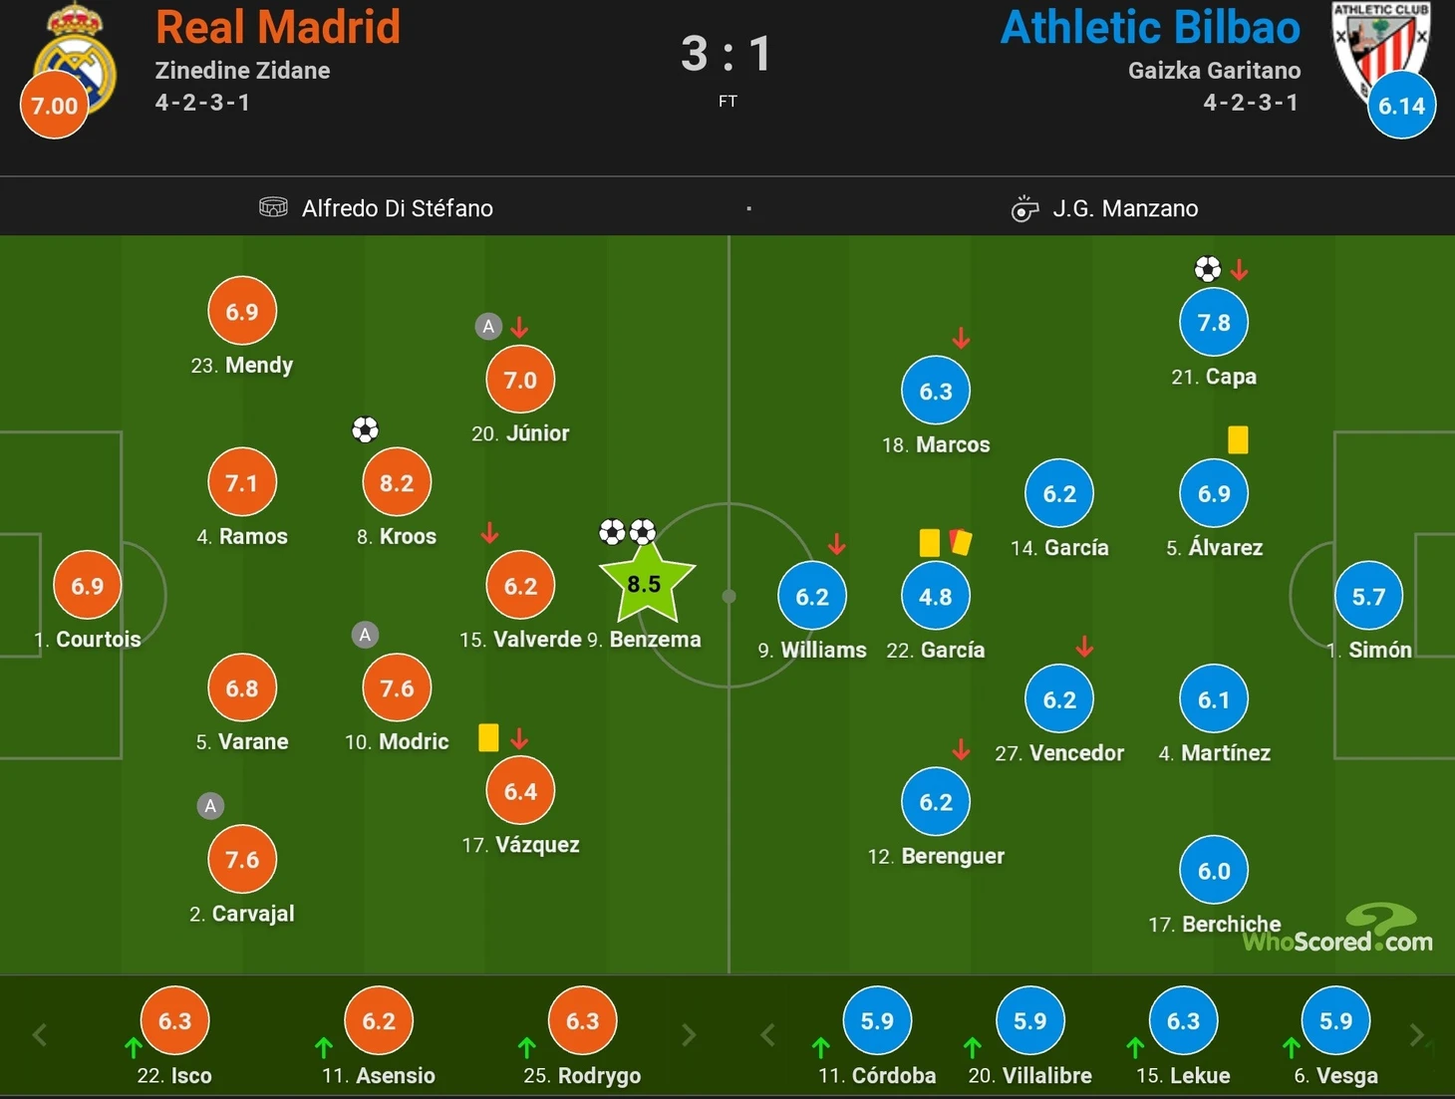Show previous Real Madrid substitutes with left chevron
The image size is (1455, 1099).
click(40, 1035)
